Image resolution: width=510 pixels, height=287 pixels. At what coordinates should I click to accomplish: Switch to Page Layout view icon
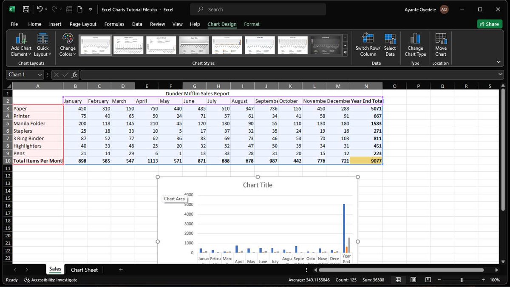[x=413, y=280]
